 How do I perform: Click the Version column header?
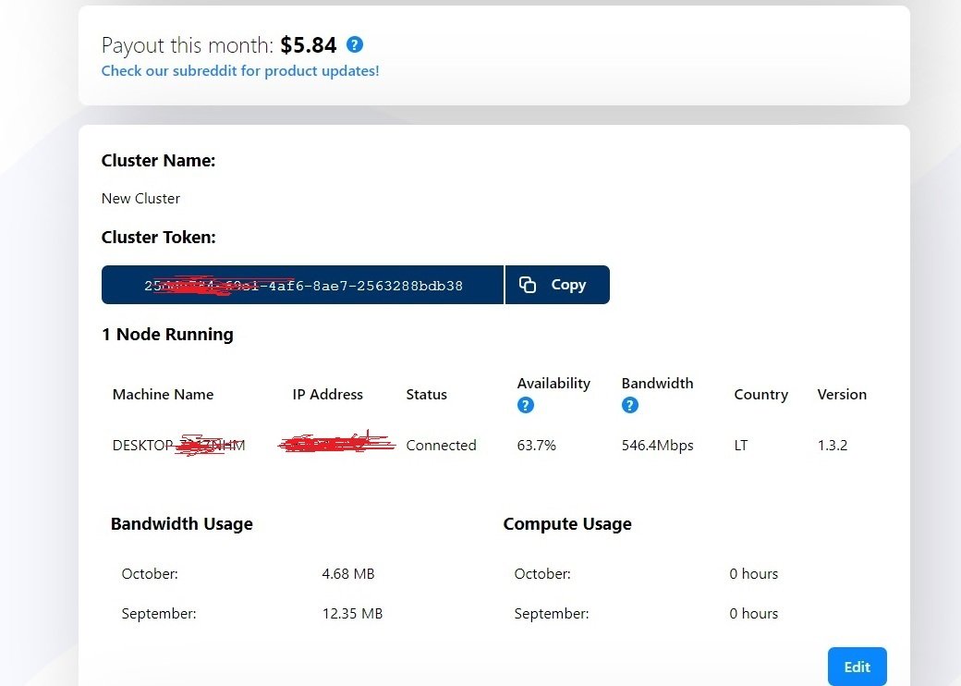(x=842, y=394)
